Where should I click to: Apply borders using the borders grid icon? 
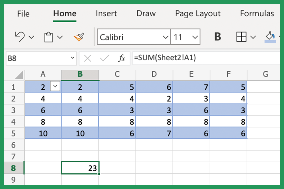(x=241, y=37)
